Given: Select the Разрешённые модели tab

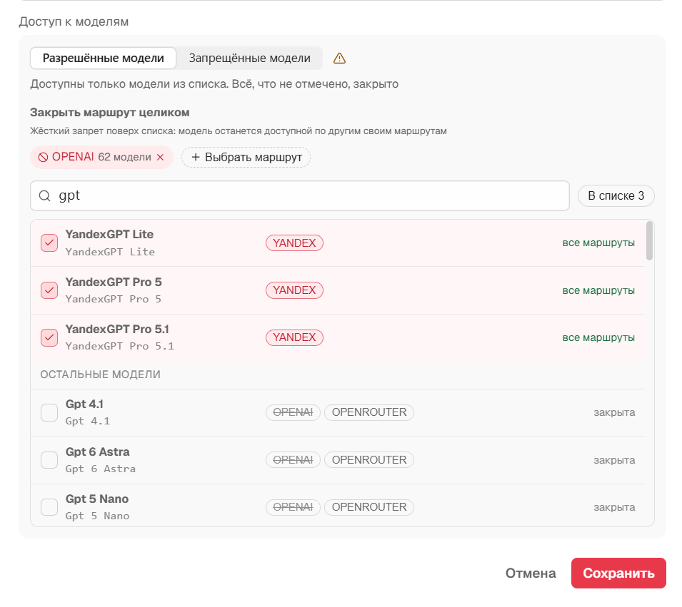Looking at the screenshot, I should 103,58.
